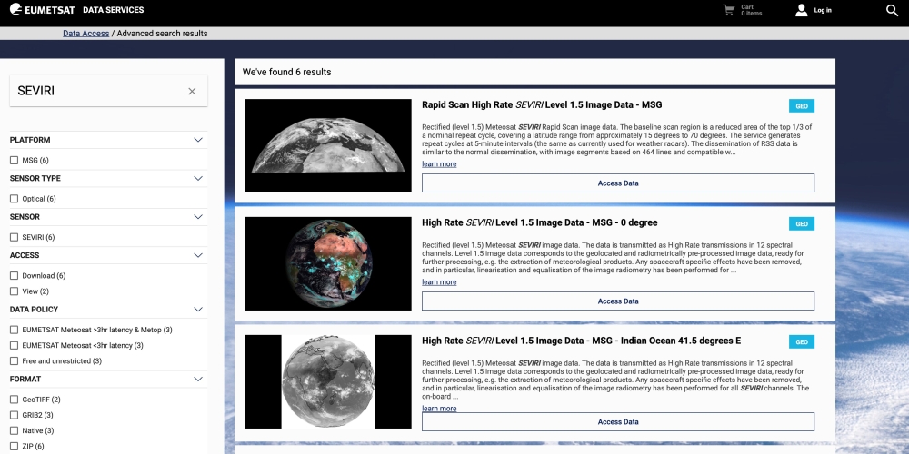Check EUMETSAT Meteosat <3hr latency
This screenshot has width=909, height=454.
[x=14, y=345]
